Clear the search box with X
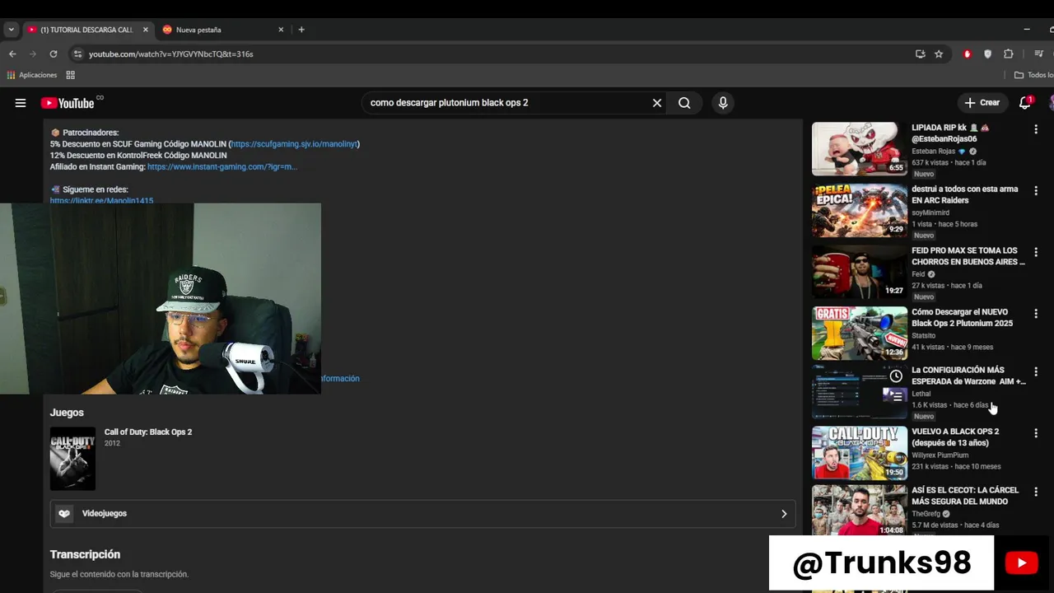 point(657,103)
